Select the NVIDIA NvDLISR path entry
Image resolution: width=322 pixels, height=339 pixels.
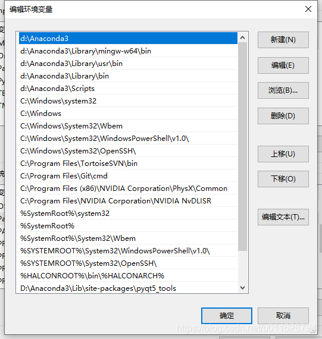128,201
